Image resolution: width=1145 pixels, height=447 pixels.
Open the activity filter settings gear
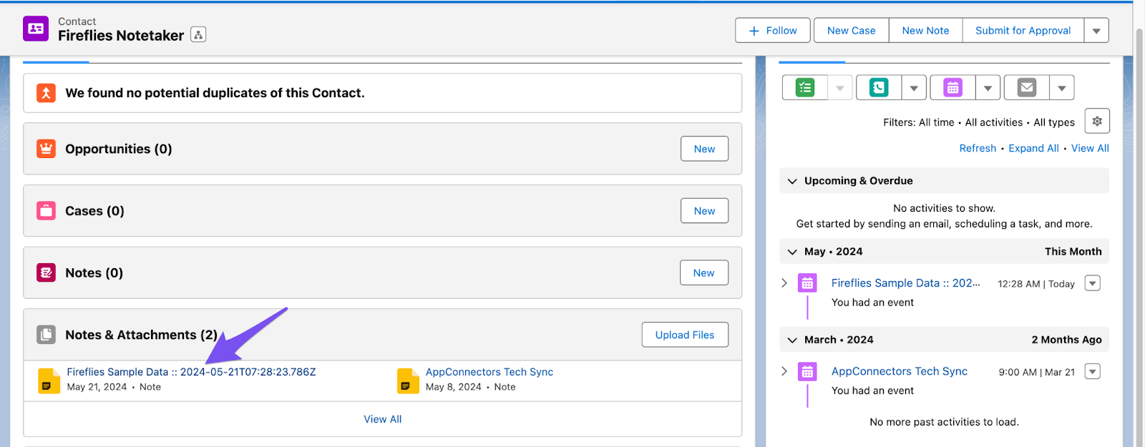click(x=1097, y=122)
